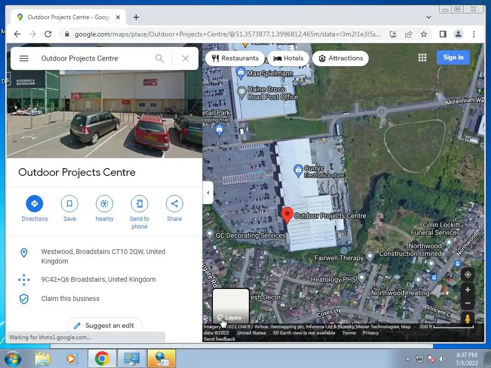Select the GC Decorating Services marker
This screenshot has height=368, width=491.
tap(210, 234)
